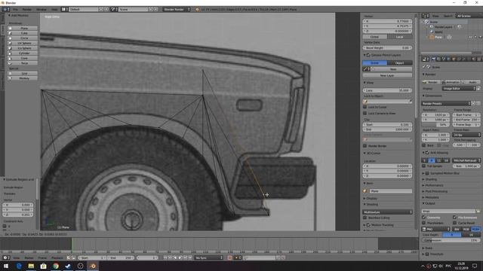Enable Lock Camera to View checkbox

pyautogui.click(x=365, y=114)
